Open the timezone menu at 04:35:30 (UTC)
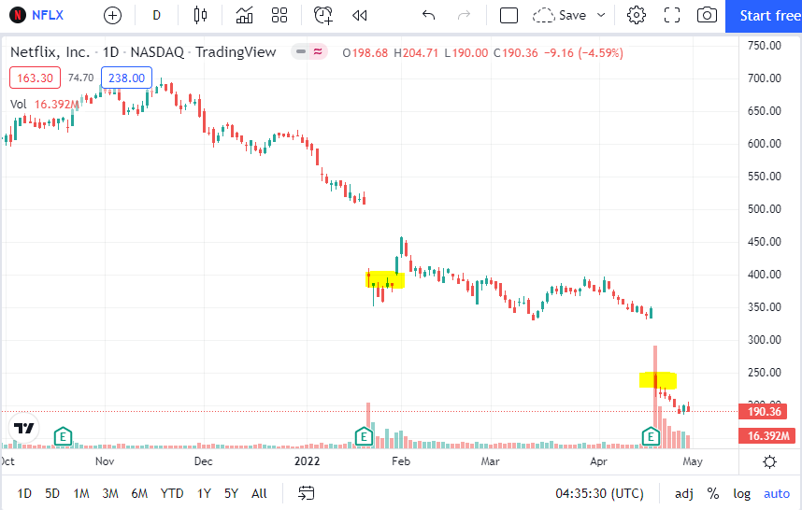Screen dimensions: 802x510 click(x=599, y=493)
